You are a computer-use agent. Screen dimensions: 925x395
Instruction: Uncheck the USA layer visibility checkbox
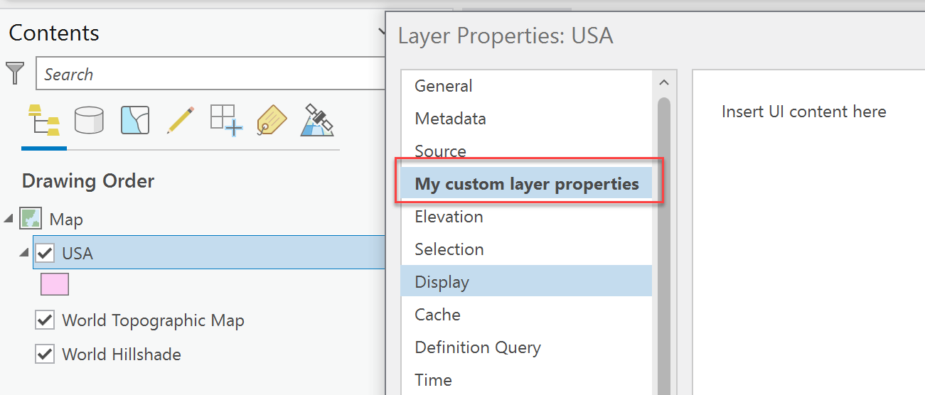point(45,253)
